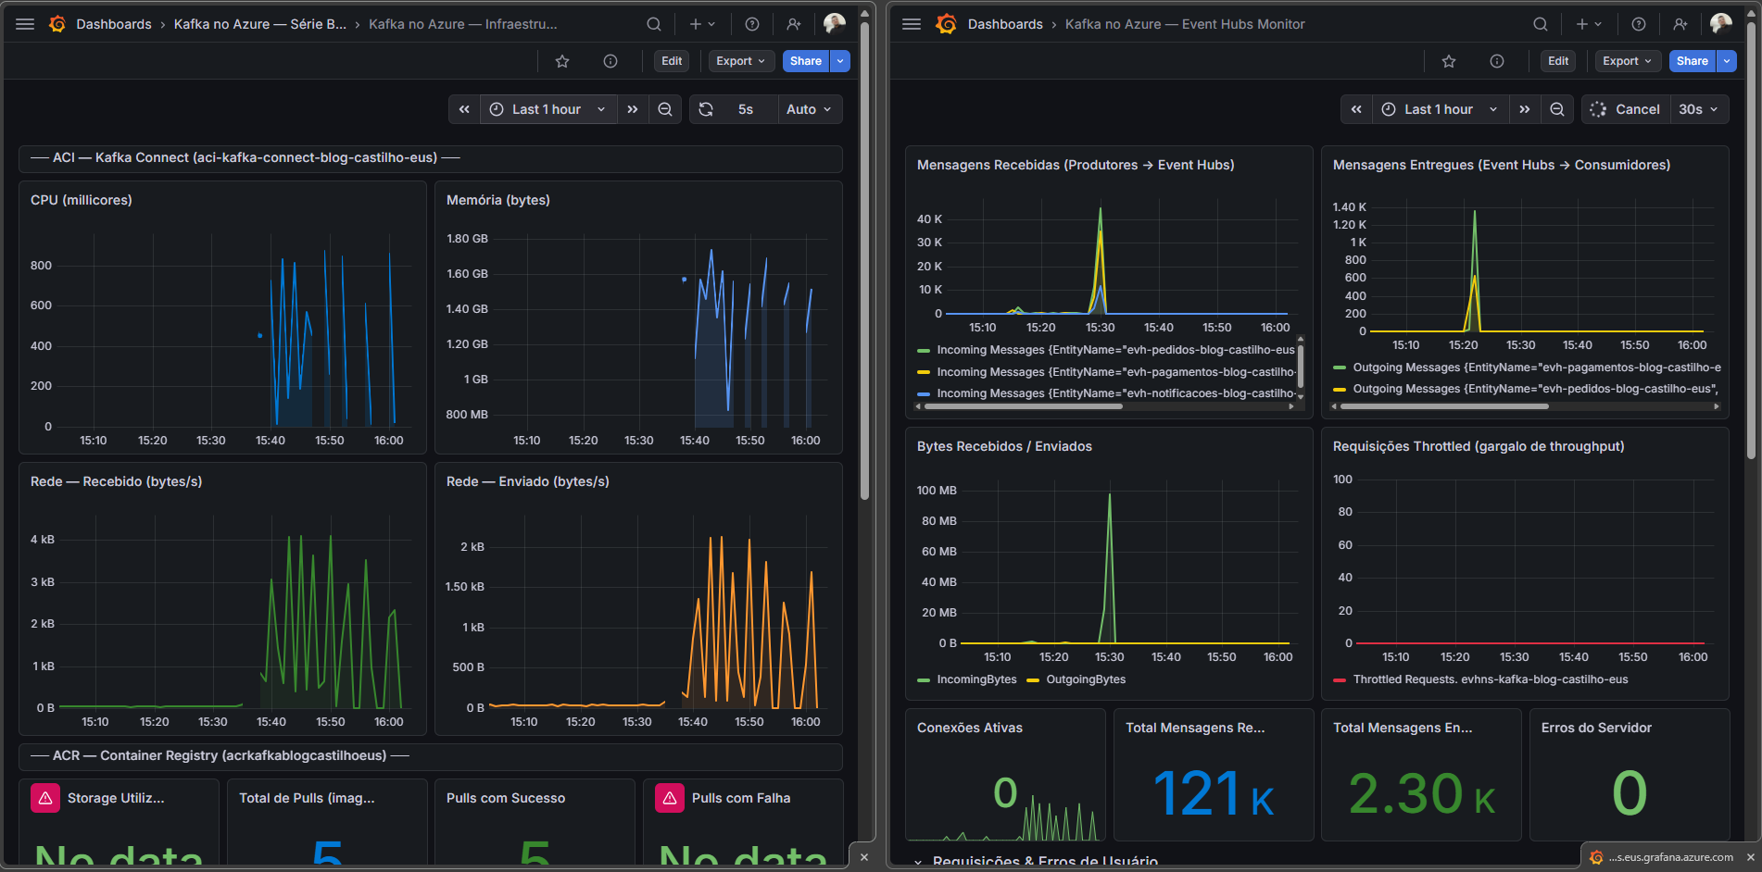Zoom out time range in right window
Screen dimensions: 1762x872
pyautogui.click(x=1557, y=109)
